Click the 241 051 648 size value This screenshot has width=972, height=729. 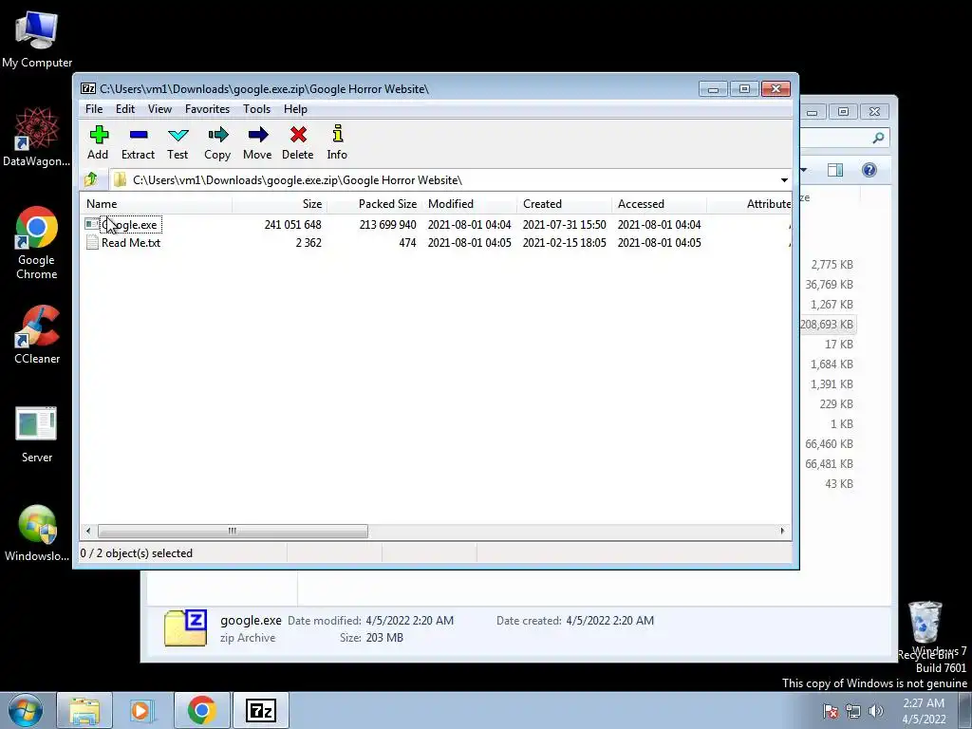[x=292, y=224]
